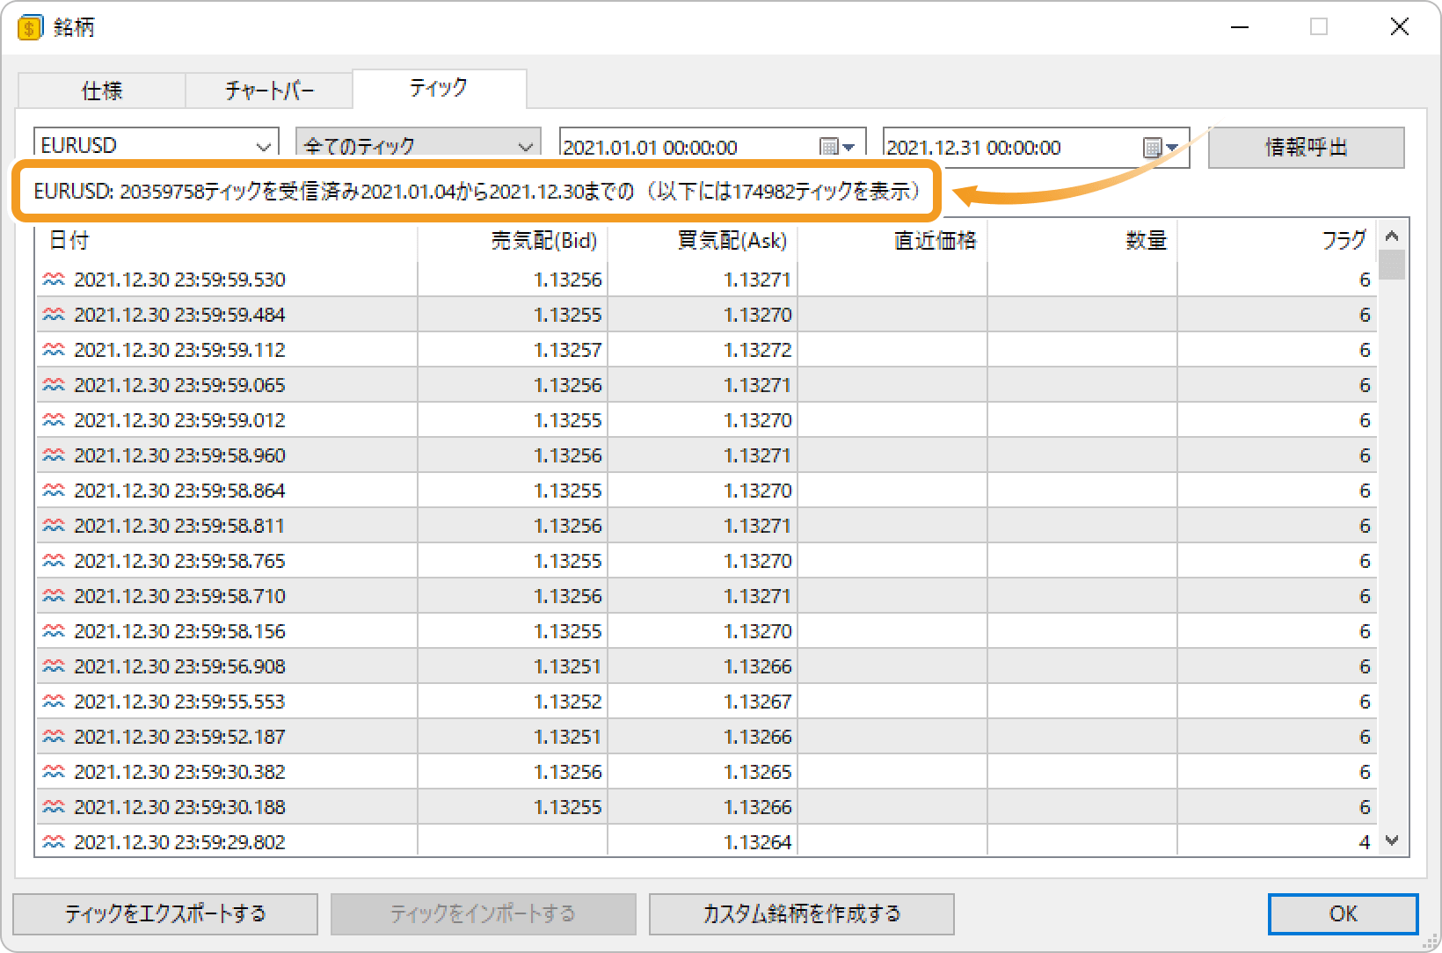Click flag value 4 in last row
The image size is (1442, 953).
coord(1365,842)
